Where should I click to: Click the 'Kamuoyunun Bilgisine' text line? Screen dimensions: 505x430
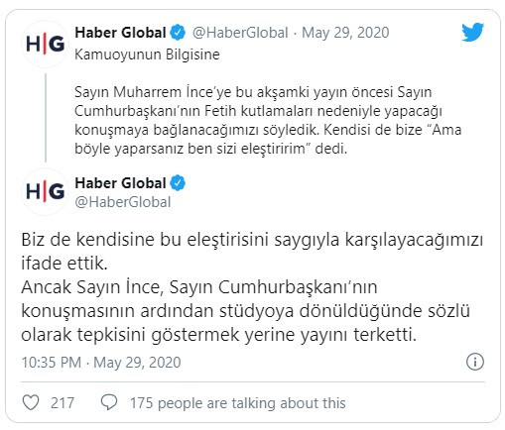click(x=147, y=54)
